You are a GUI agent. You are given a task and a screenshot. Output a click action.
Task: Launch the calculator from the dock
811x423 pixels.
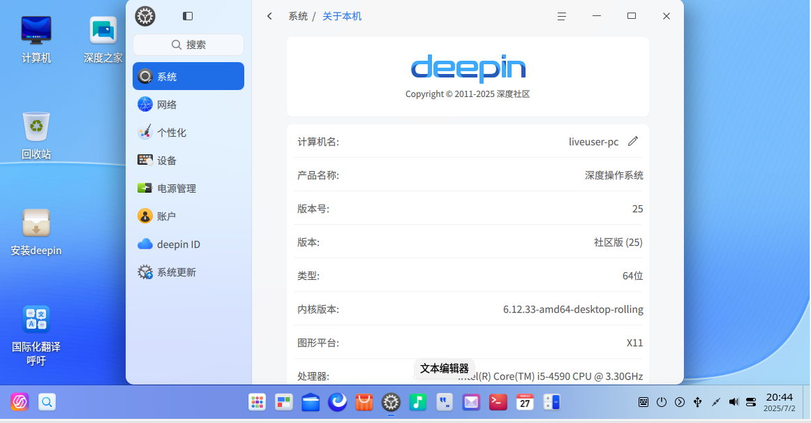(x=552, y=402)
